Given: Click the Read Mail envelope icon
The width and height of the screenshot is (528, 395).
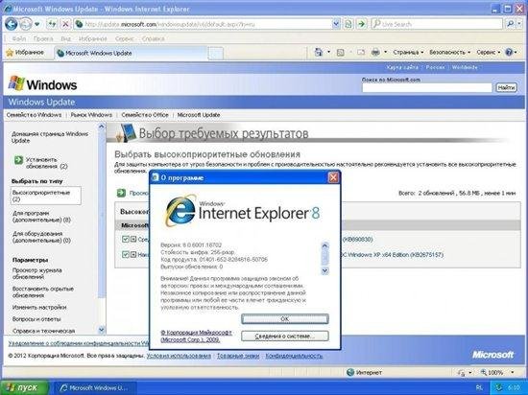Looking at the screenshot, I should click(x=361, y=53).
